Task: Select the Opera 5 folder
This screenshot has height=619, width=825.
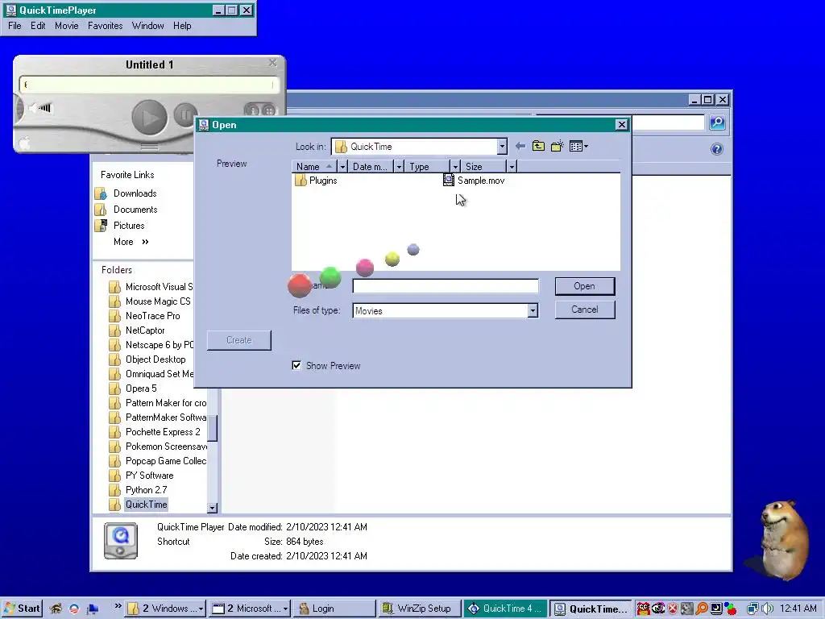Action: [x=133, y=388]
